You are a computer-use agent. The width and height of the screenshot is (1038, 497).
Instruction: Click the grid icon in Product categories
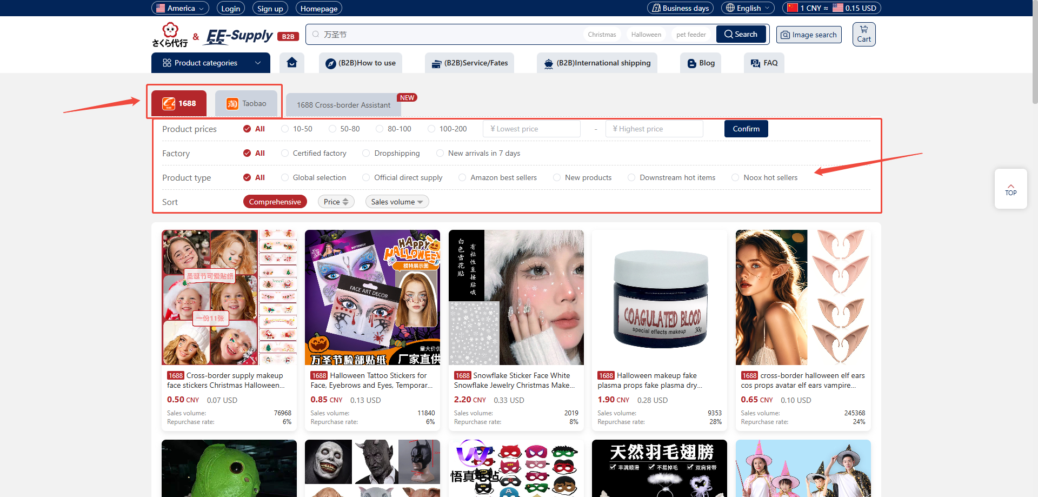pos(167,63)
